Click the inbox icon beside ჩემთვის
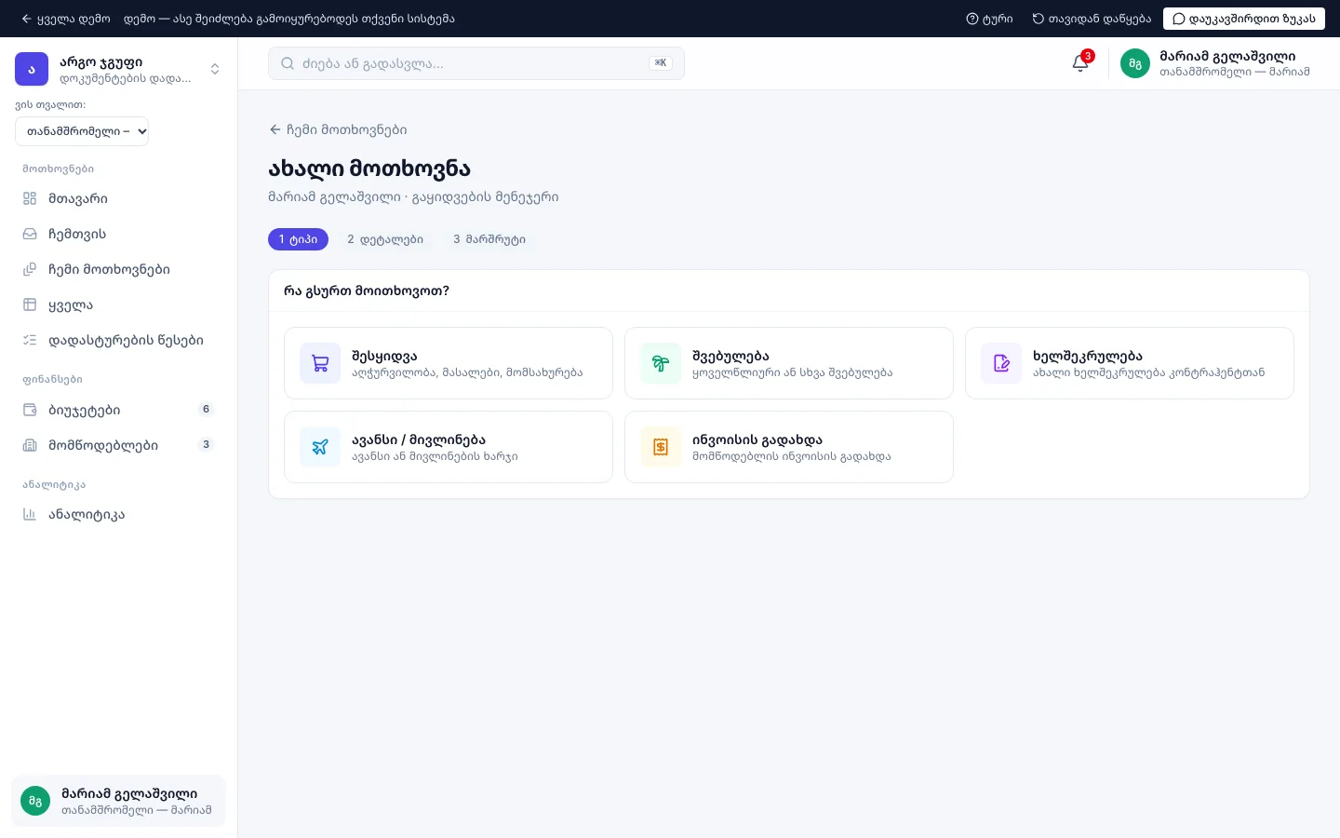Image resolution: width=1340 pixels, height=838 pixels. tap(30, 234)
